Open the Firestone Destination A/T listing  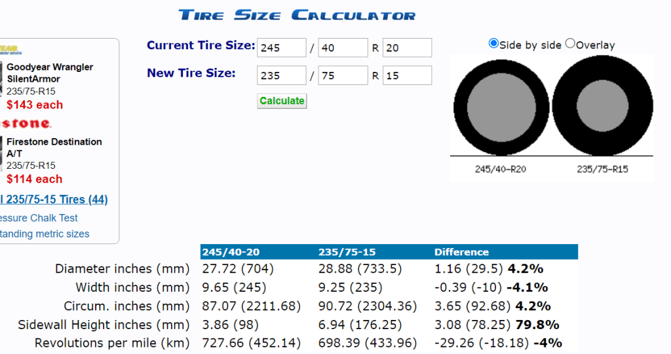pos(54,147)
